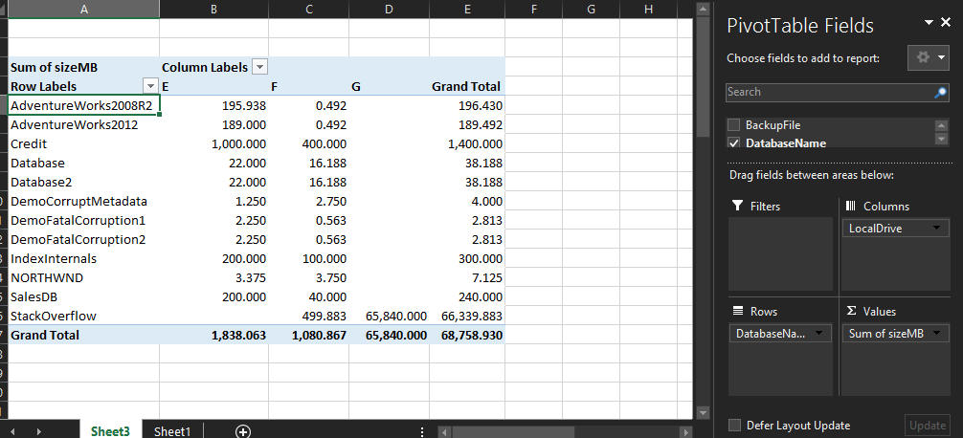The image size is (963, 438).
Task: Open the LocalDrive field dropdown in Columns
Action: coord(936,229)
